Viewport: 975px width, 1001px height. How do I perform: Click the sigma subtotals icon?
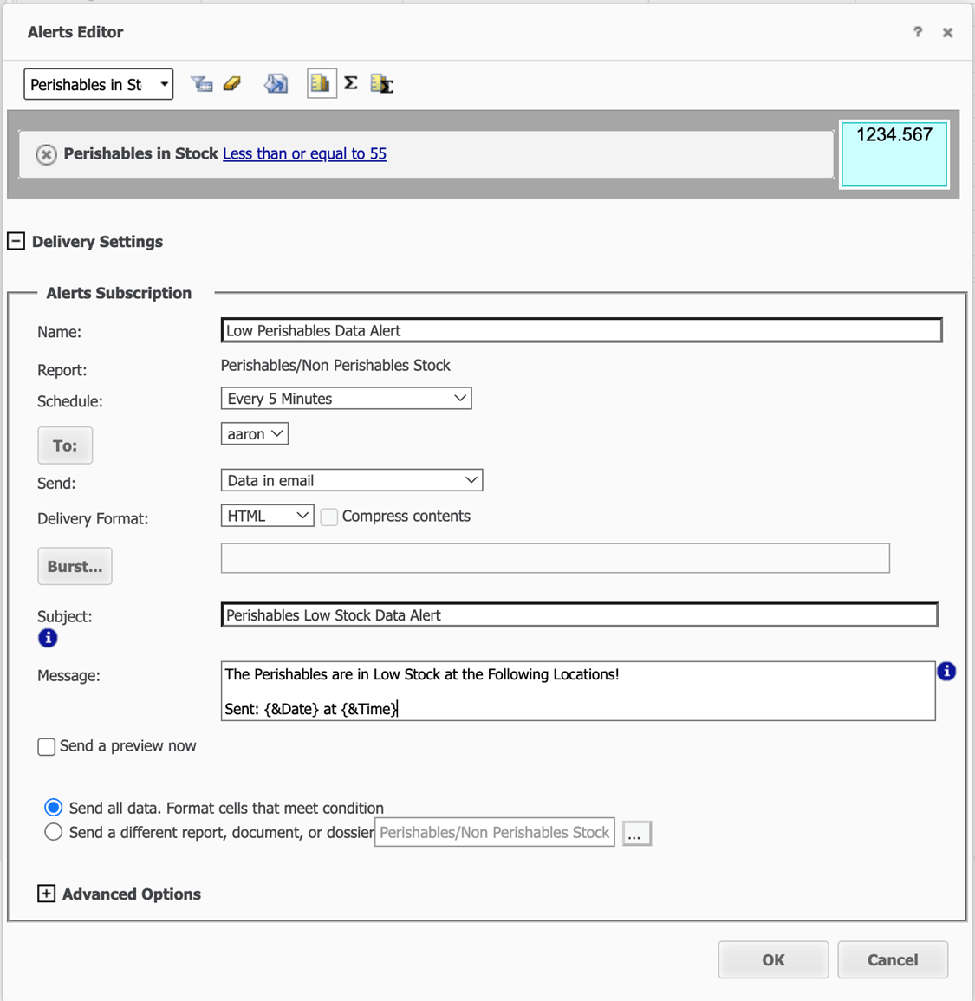pyautogui.click(x=351, y=84)
